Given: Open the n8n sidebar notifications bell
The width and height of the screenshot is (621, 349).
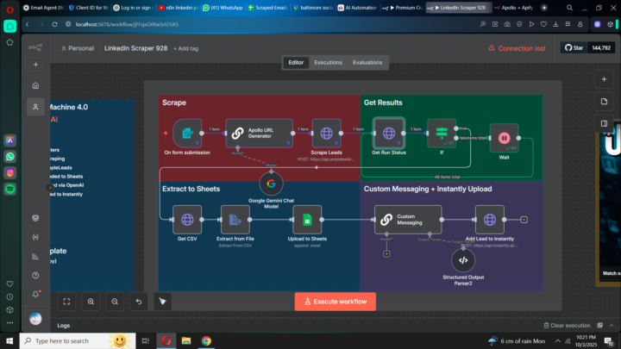Looking at the screenshot, I should (35, 294).
